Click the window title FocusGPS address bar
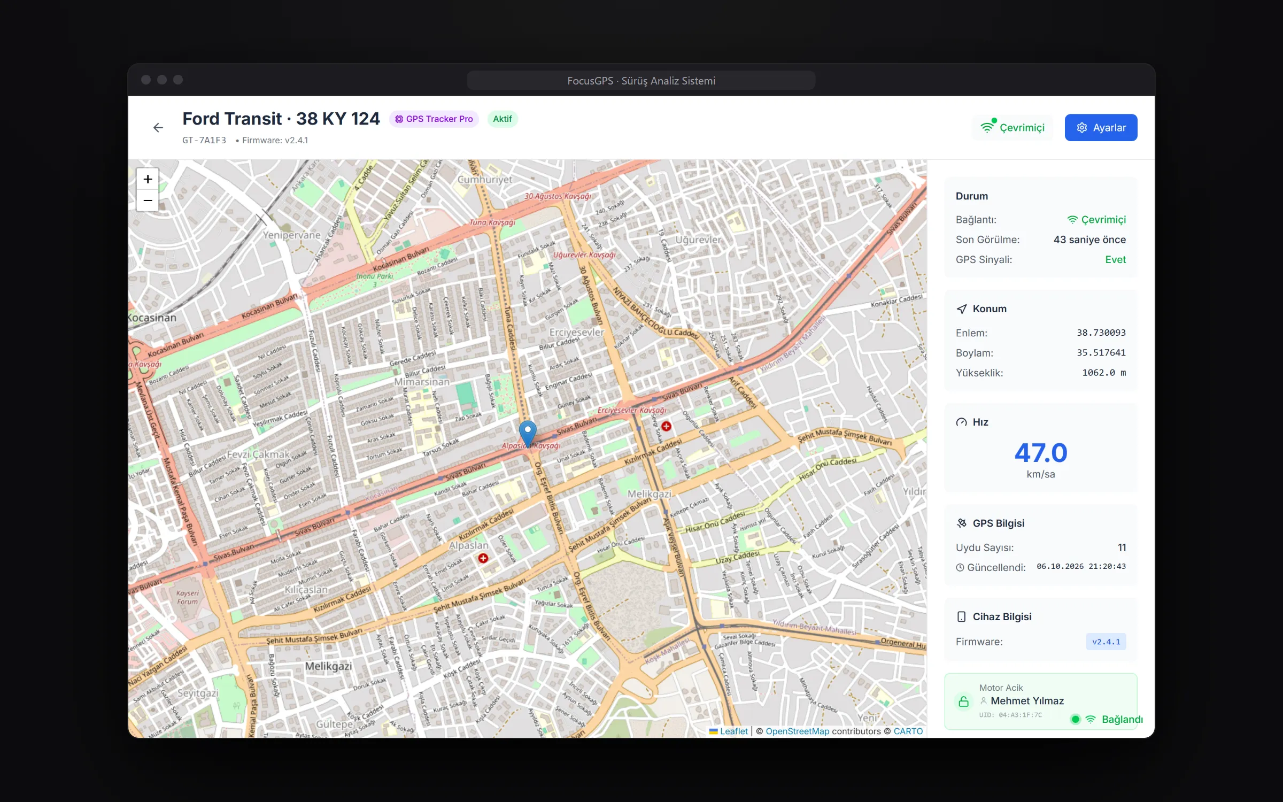 (x=641, y=81)
